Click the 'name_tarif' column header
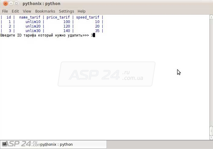Image resolution: width=213 pixels, height=149 pixels. point(30,18)
